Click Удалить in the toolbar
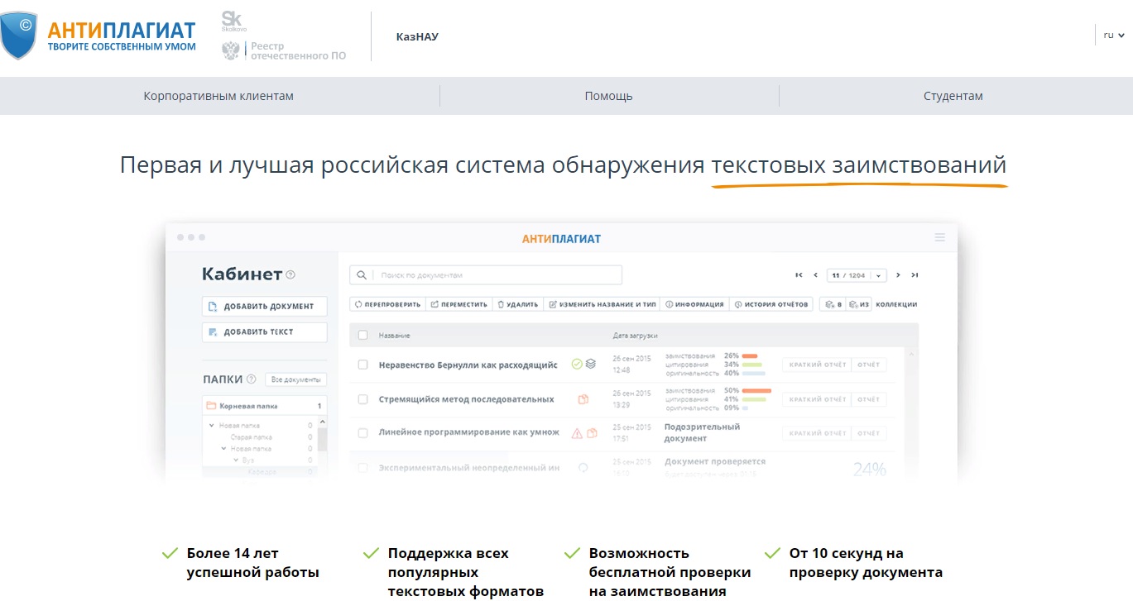This screenshot has height=601, width=1133. [517, 304]
